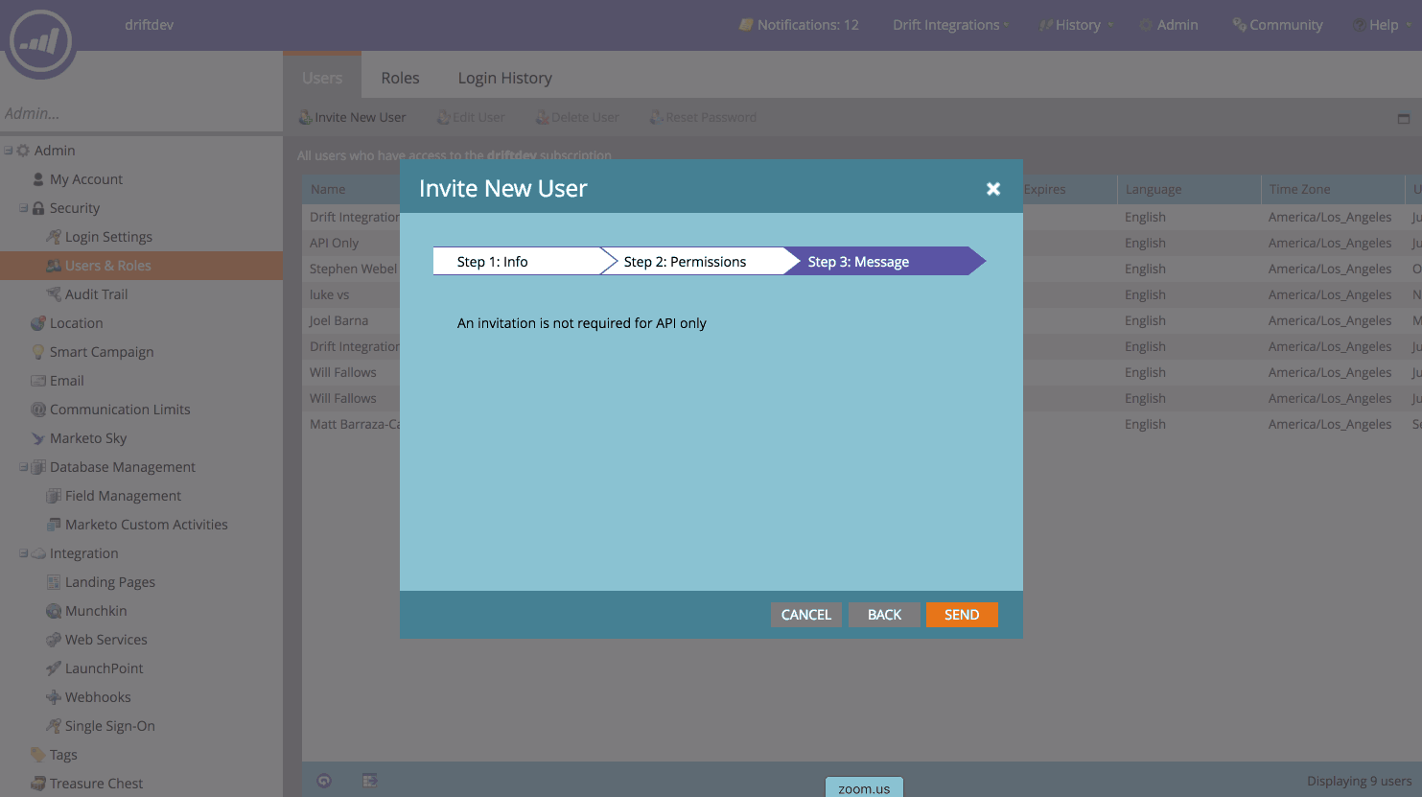This screenshot has width=1422, height=797.
Task: Close the Invite New User dialog
Action: [993, 189]
